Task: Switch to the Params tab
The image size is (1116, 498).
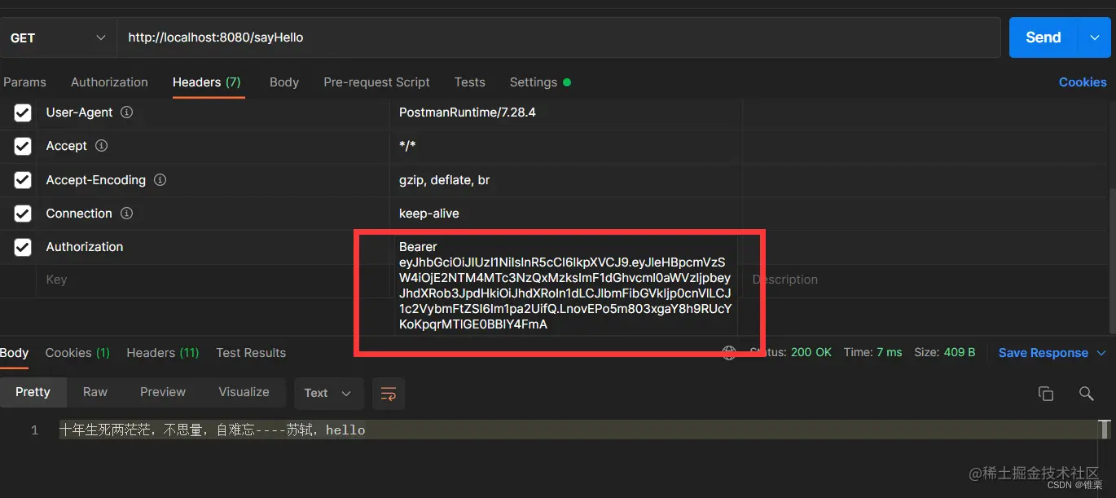Action: pos(24,82)
